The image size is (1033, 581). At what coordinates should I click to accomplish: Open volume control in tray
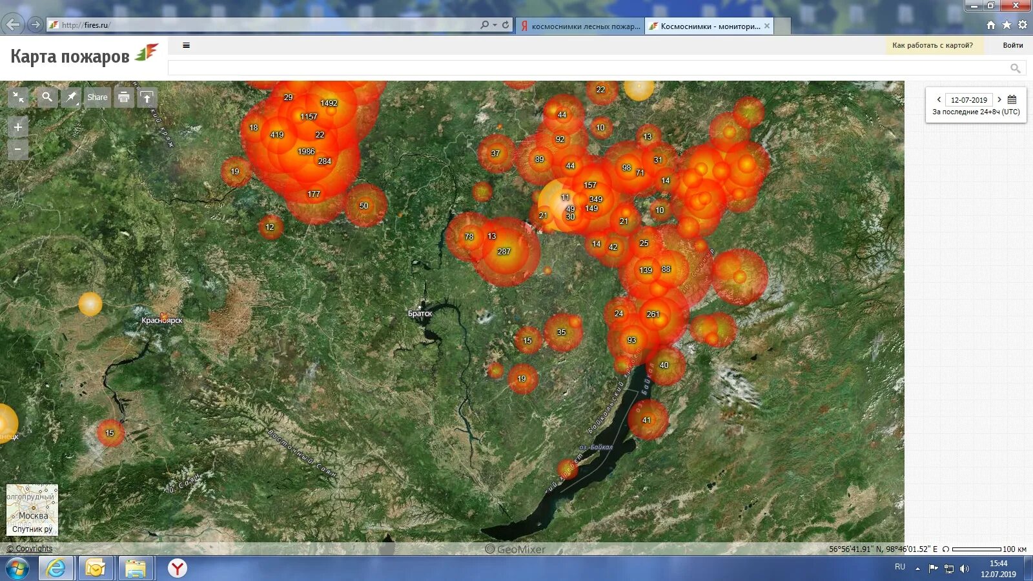[x=965, y=569]
